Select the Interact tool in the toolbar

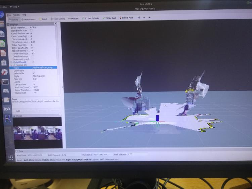pos(13,19)
